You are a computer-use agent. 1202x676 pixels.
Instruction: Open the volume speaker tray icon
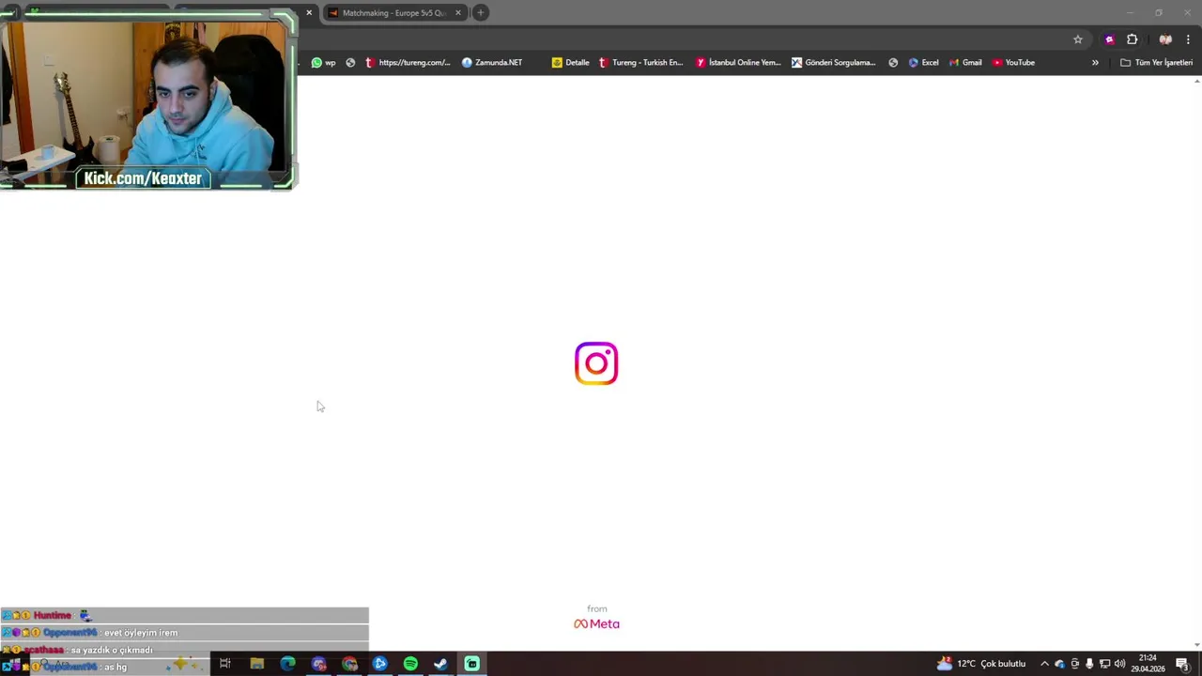(1119, 664)
